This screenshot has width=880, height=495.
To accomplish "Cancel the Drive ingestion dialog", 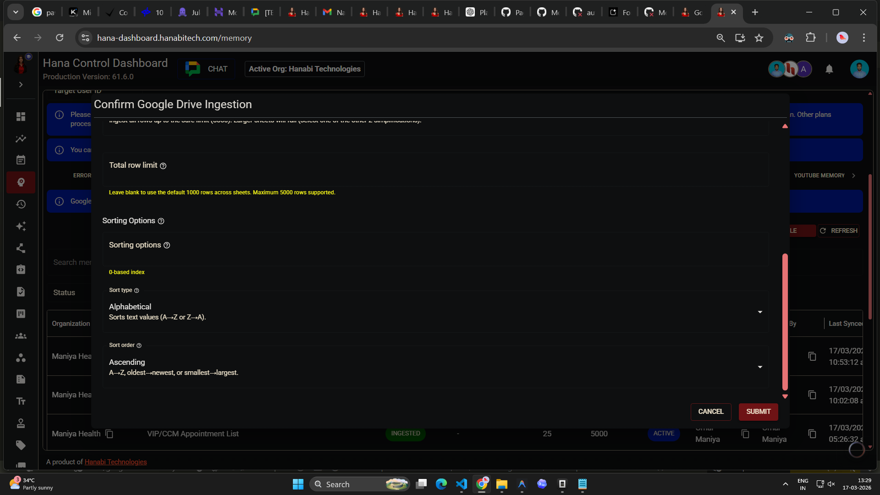I will click(x=710, y=412).
